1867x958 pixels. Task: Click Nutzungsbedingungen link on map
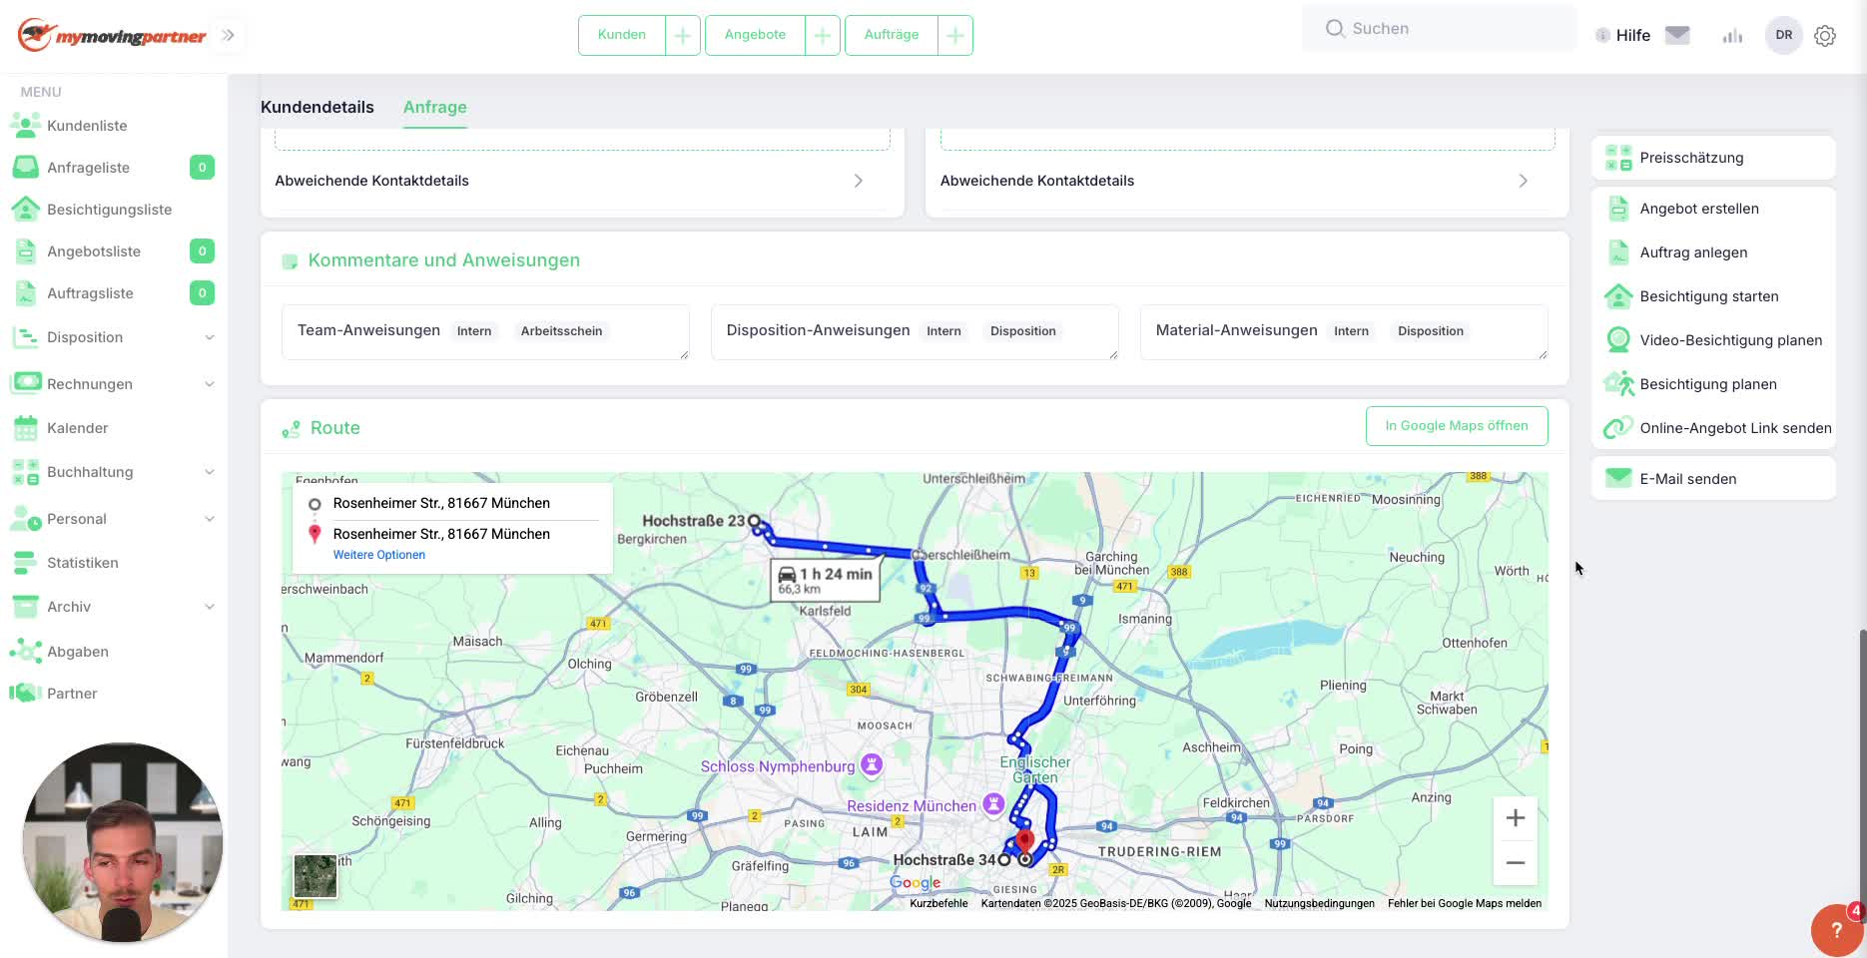point(1320,903)
